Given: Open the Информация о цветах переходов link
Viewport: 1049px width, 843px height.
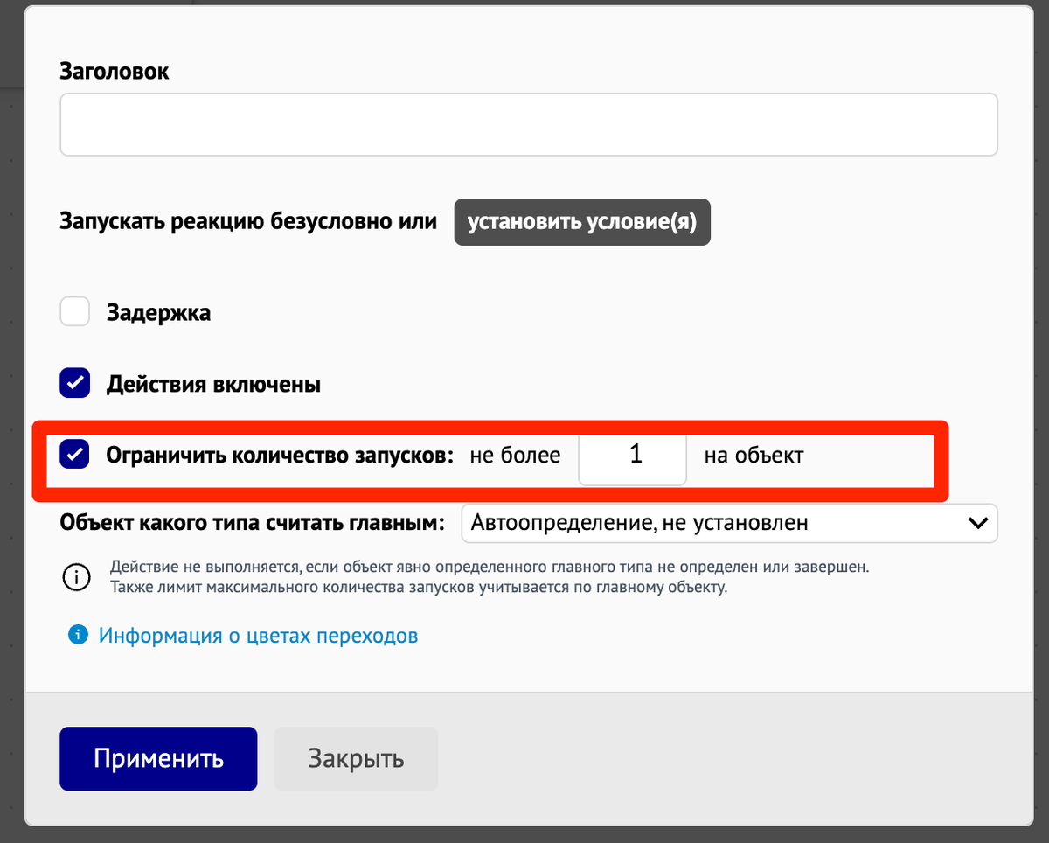Looking at the screenshot, I should pos(258,636).
